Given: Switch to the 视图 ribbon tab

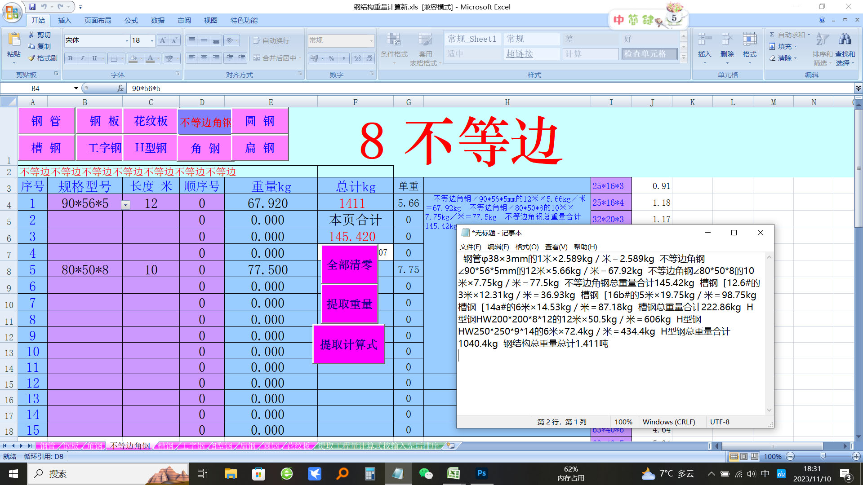Looking at the screenshot, I should [210, 20].
